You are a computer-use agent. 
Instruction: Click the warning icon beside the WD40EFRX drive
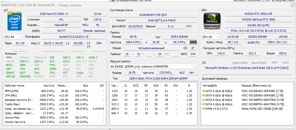pos(204,100)
